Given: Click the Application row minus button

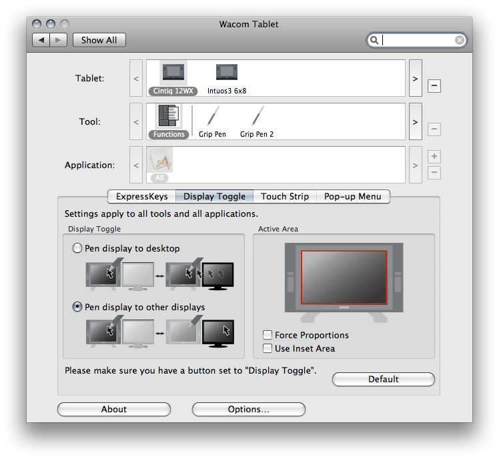Looking at the screenshot, I should click(434, 173).
